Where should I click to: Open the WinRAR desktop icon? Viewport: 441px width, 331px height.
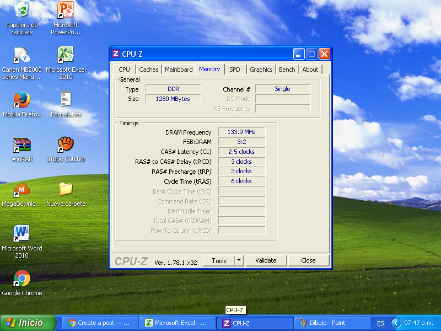22,145
